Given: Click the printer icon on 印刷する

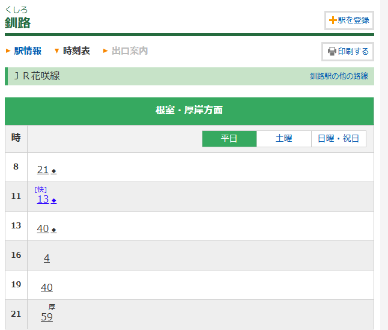Looking at the screenshot, I should tap(332, 52).
